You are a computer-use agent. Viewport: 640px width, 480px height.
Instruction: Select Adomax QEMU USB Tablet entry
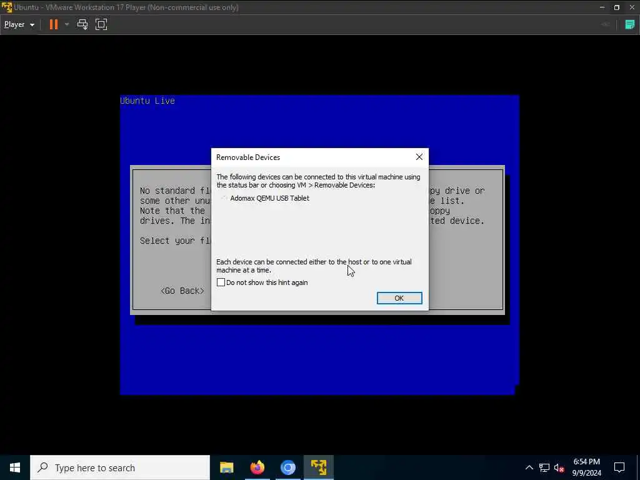(269, 198)
